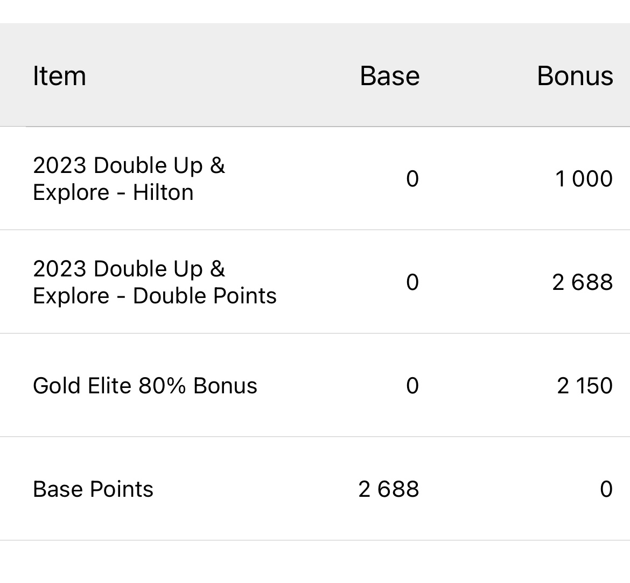630x583 pixels.
Task: Open the 2023 Double Up & Explore - Hilton entry
Action: click(x=129, y=178)
